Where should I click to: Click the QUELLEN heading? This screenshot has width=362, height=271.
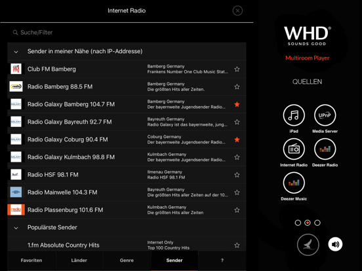coord(307,82)
